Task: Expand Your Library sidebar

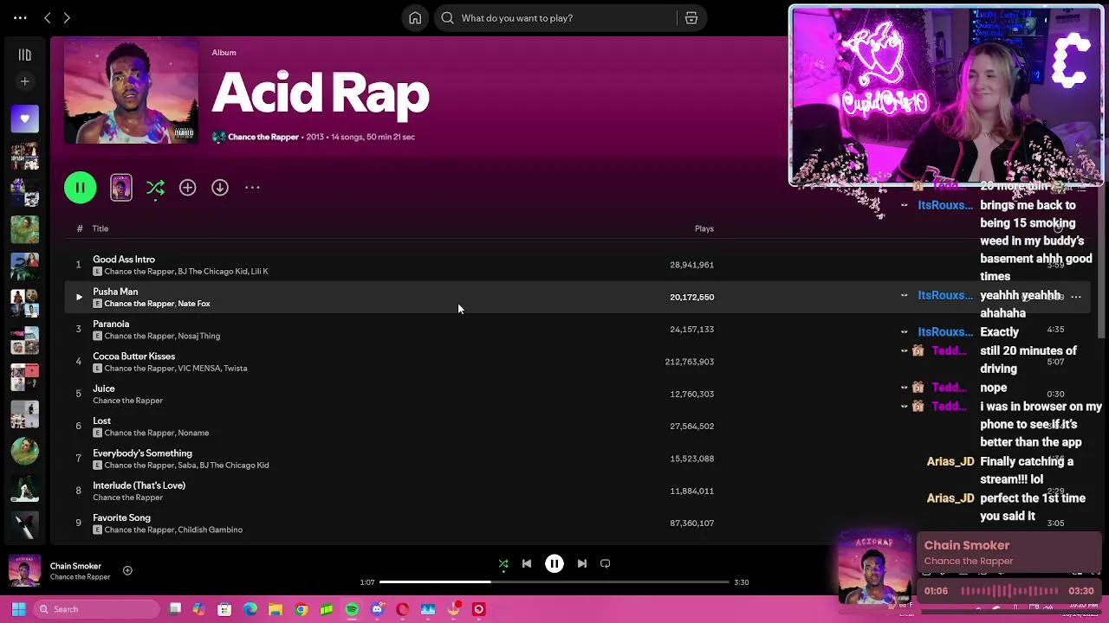Action: coord(24,55)
